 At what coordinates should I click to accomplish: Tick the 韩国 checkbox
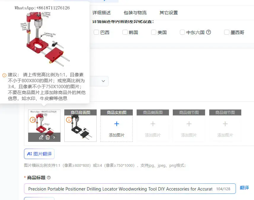click(125, 32)
